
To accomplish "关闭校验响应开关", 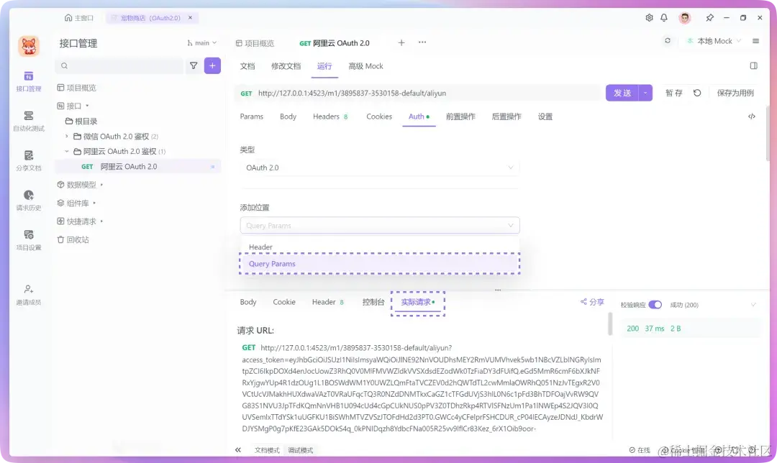I will click(655, 304).
